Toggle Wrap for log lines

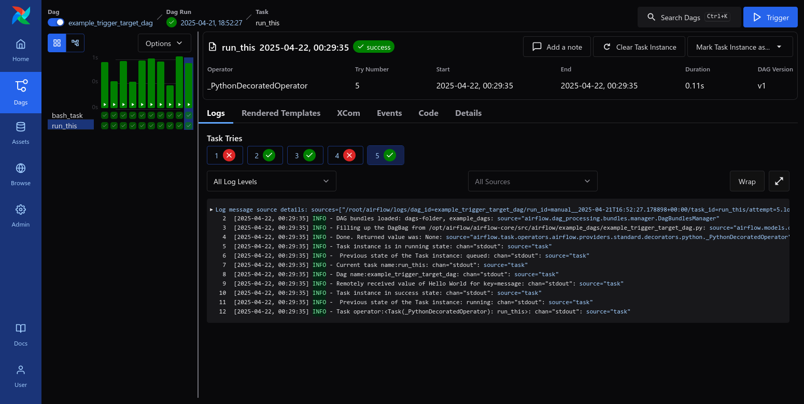point(746,182)
